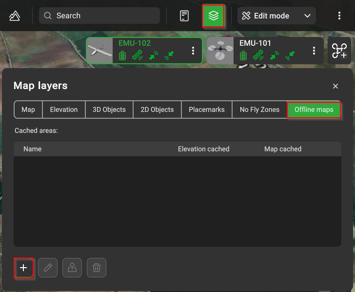Click the add vehicle route icon
The height and width of the screenshot is (292, 355).
339,51
